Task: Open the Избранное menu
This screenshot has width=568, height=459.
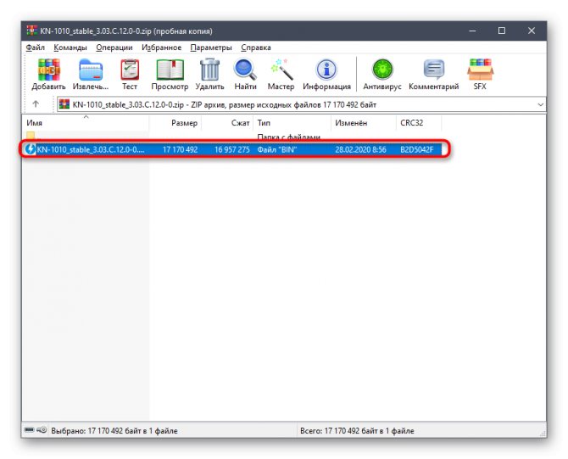Action: (161, 48)
